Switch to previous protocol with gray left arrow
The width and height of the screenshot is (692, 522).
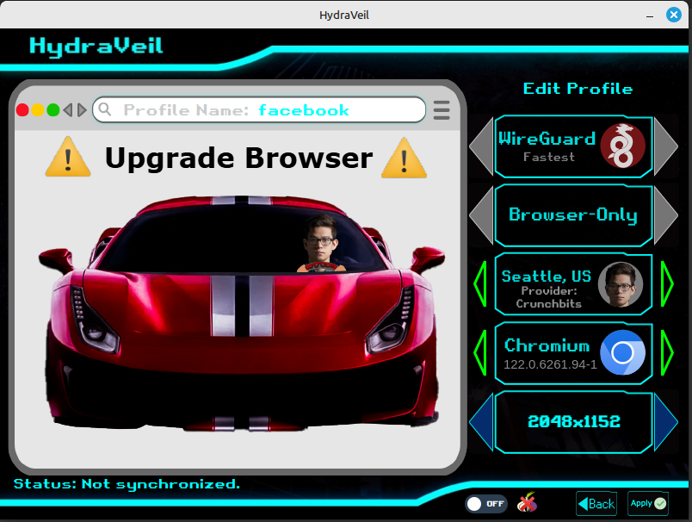pyautogui.click(x=481, y=146)
